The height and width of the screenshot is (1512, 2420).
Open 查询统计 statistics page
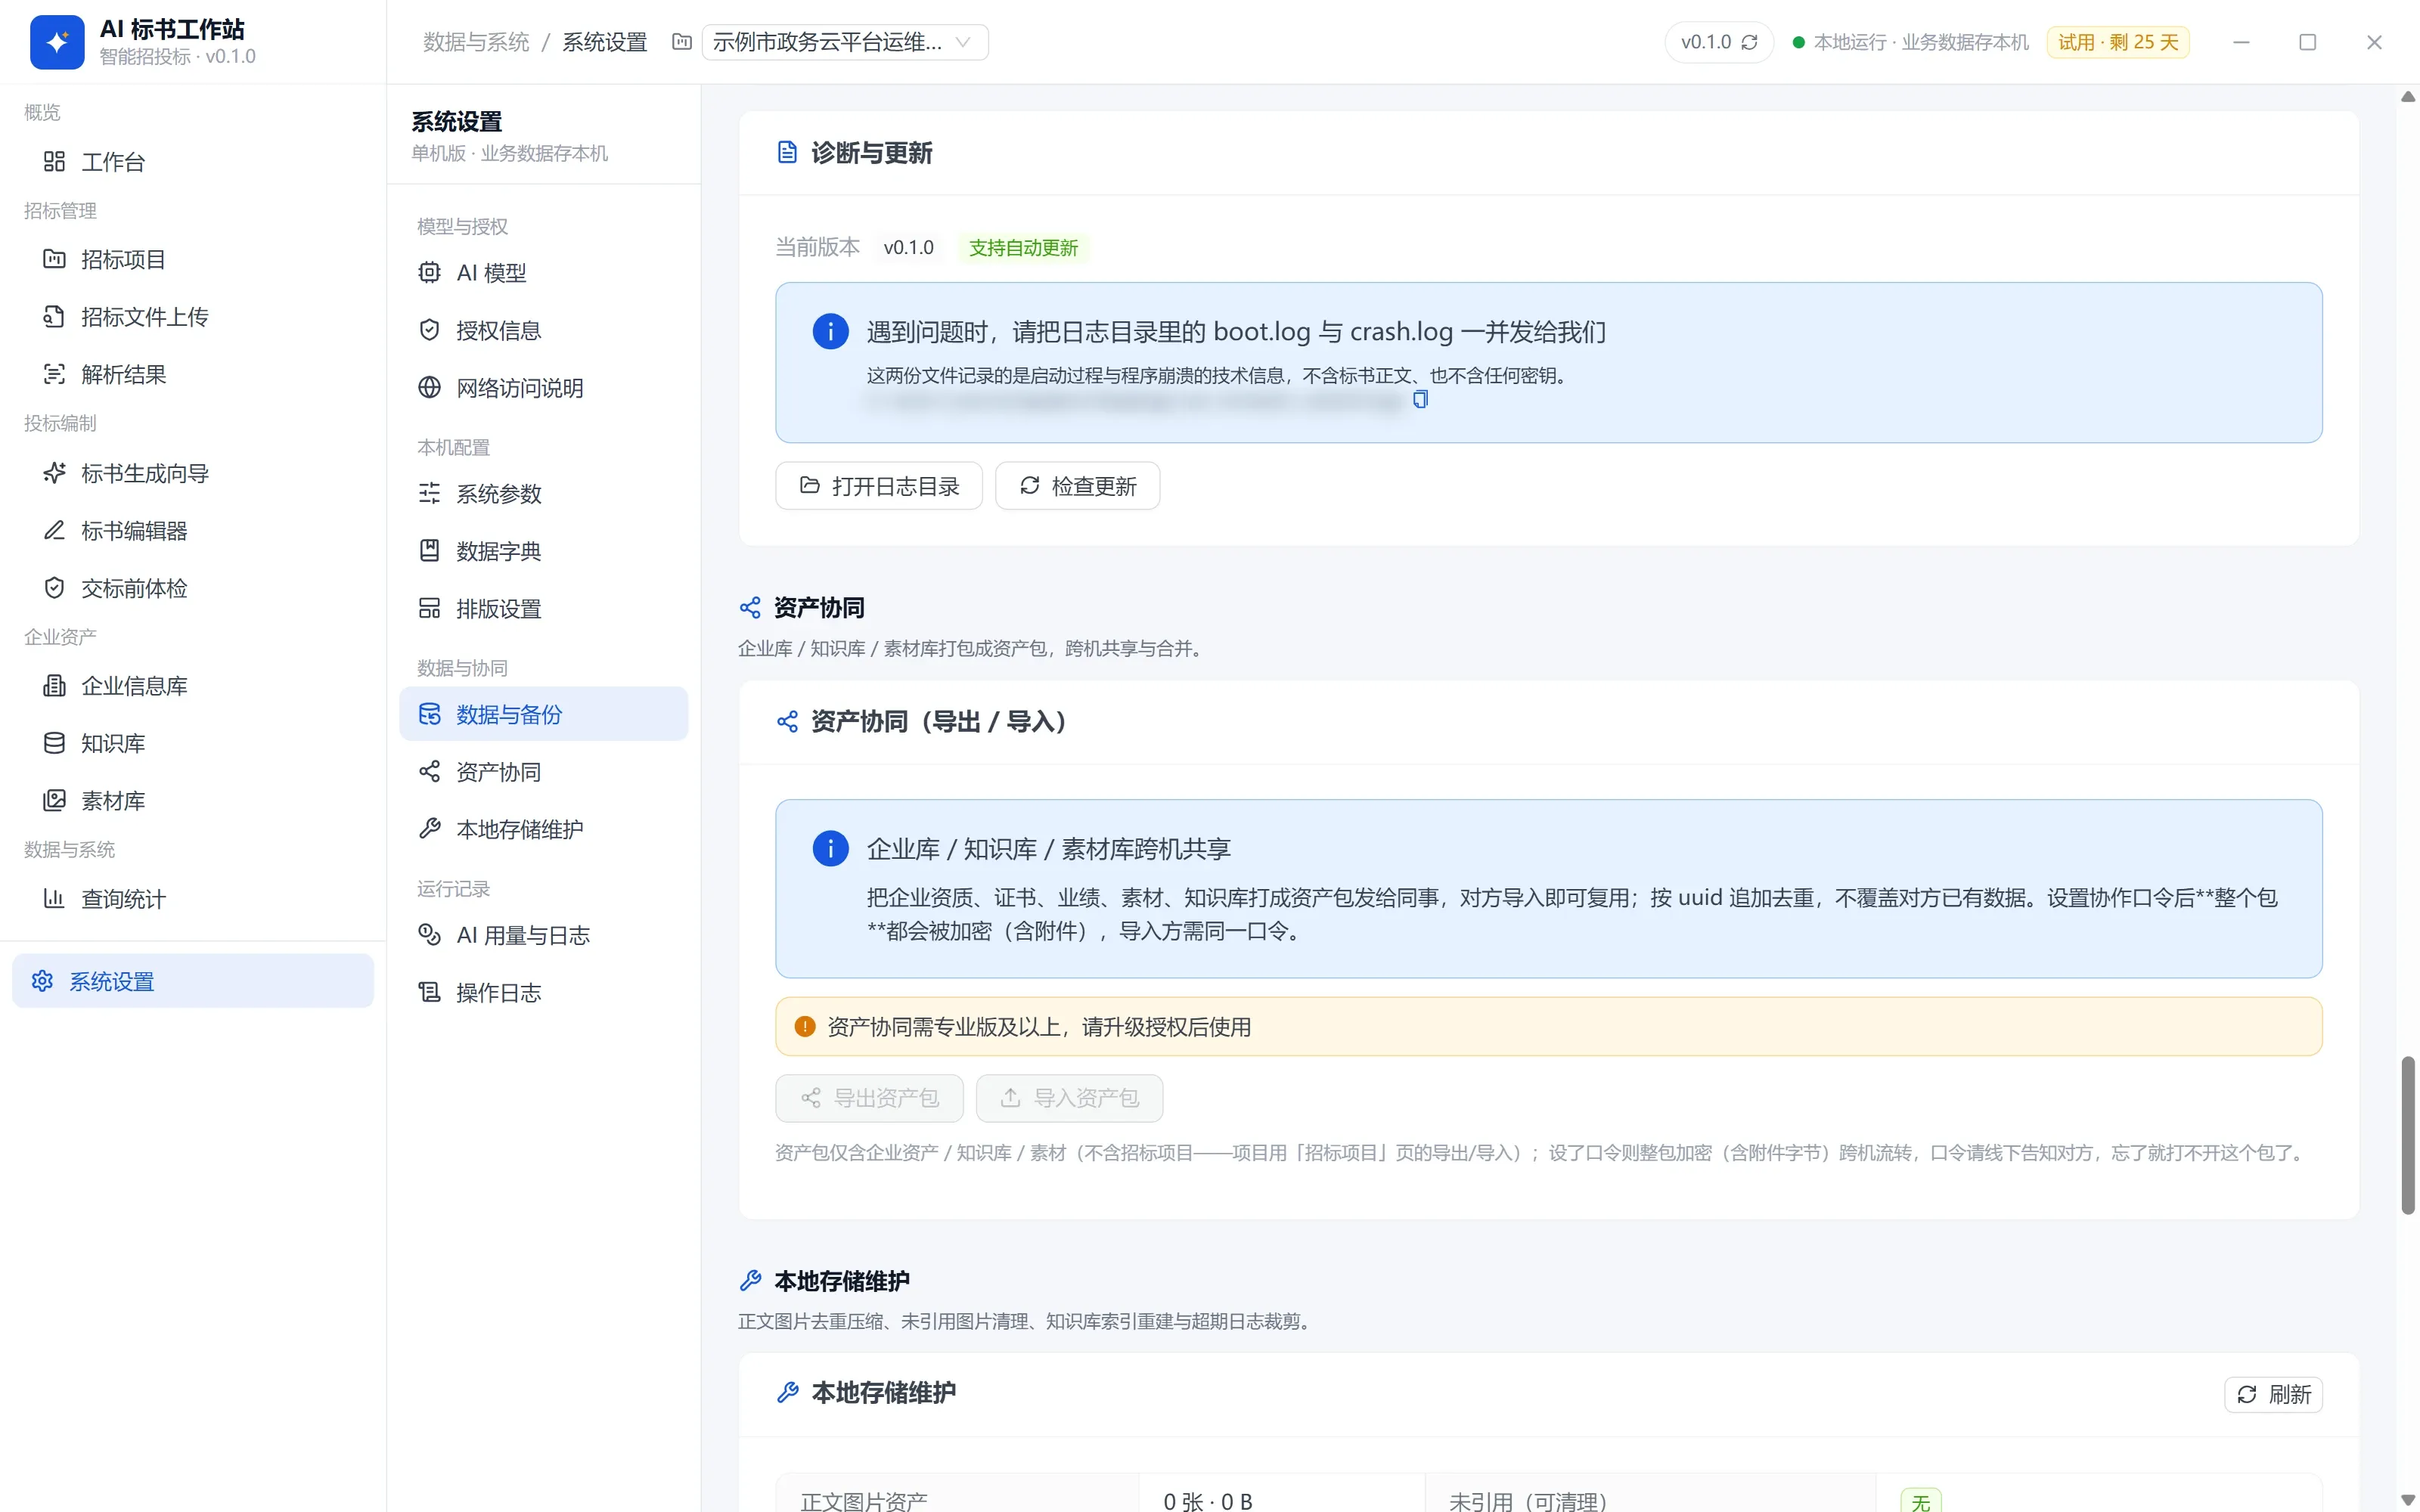pos(193,899)
